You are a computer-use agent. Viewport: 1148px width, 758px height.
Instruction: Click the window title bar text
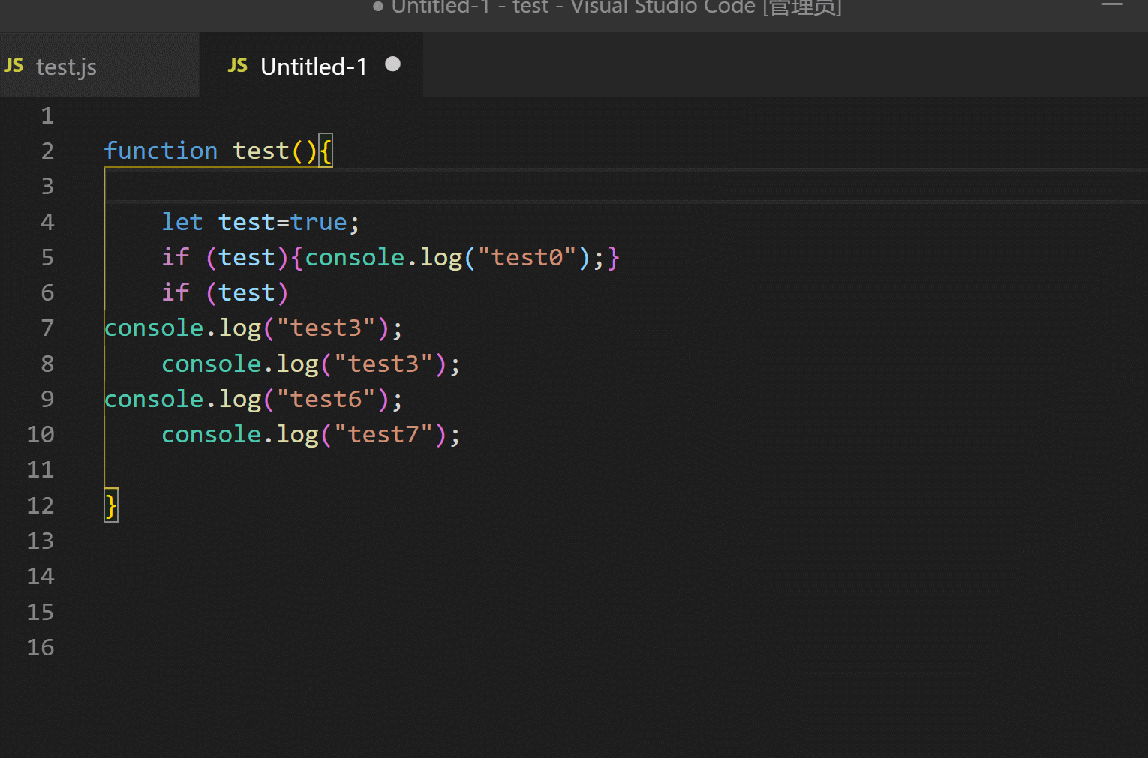(x=608, y=7)
